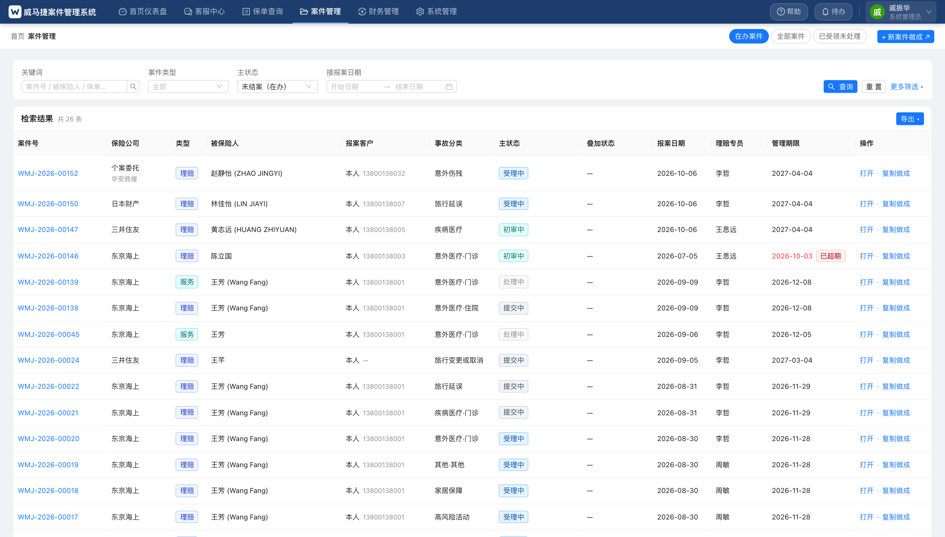Click the 初审中 status in row WMJ-2026-00147
Image resolution: width=945 pixels, height=537 pixels.
click(x=513, y=229)
